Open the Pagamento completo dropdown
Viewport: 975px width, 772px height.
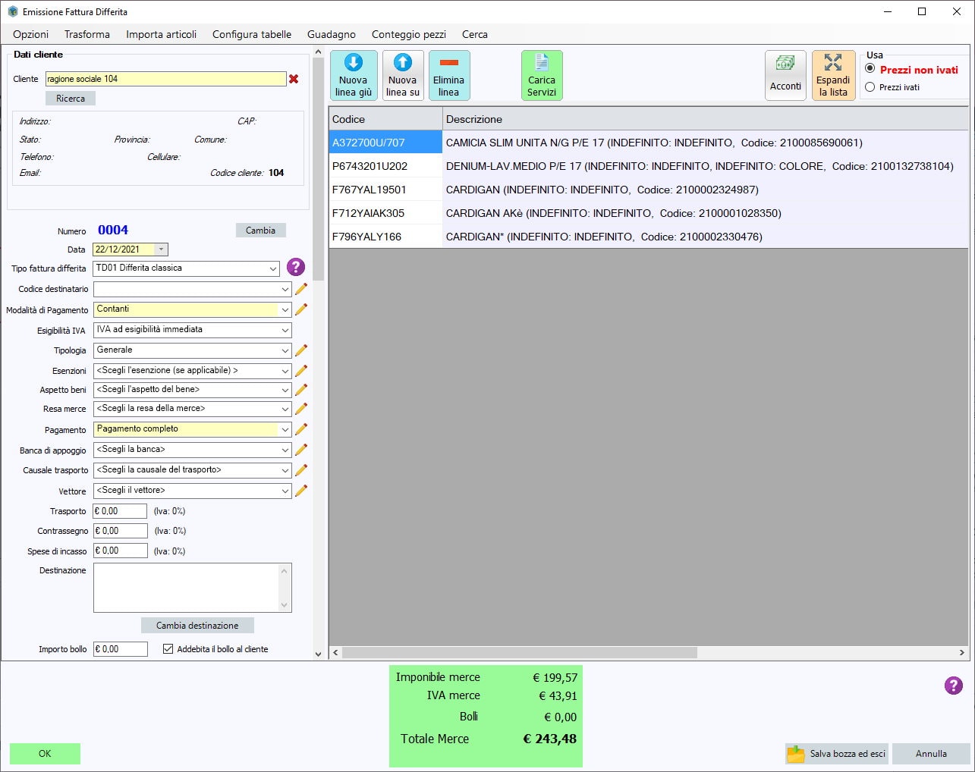(285, 429)
